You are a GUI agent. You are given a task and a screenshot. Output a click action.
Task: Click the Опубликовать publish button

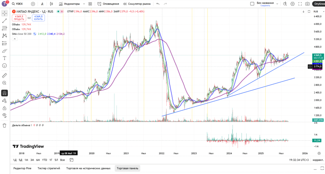tap(319, 4)
